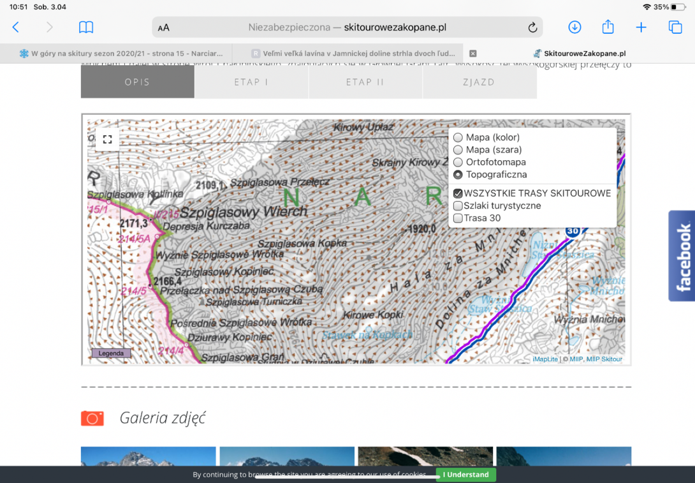Open the ETAP I tab
The height and width of the screenshot is (483, 695).
(x=251, y=82)
